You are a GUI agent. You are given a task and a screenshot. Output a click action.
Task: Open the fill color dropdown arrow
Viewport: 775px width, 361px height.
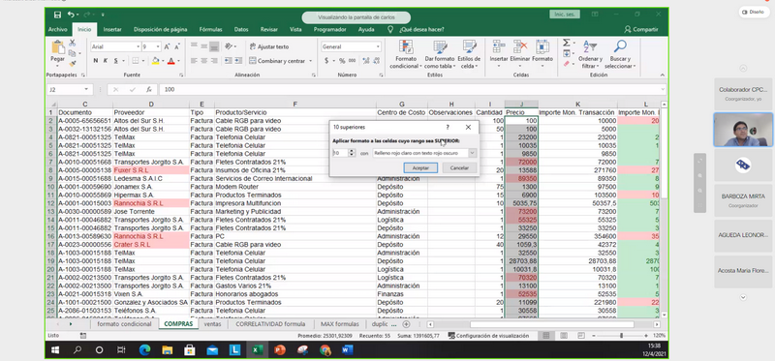(x=162, y=61)
